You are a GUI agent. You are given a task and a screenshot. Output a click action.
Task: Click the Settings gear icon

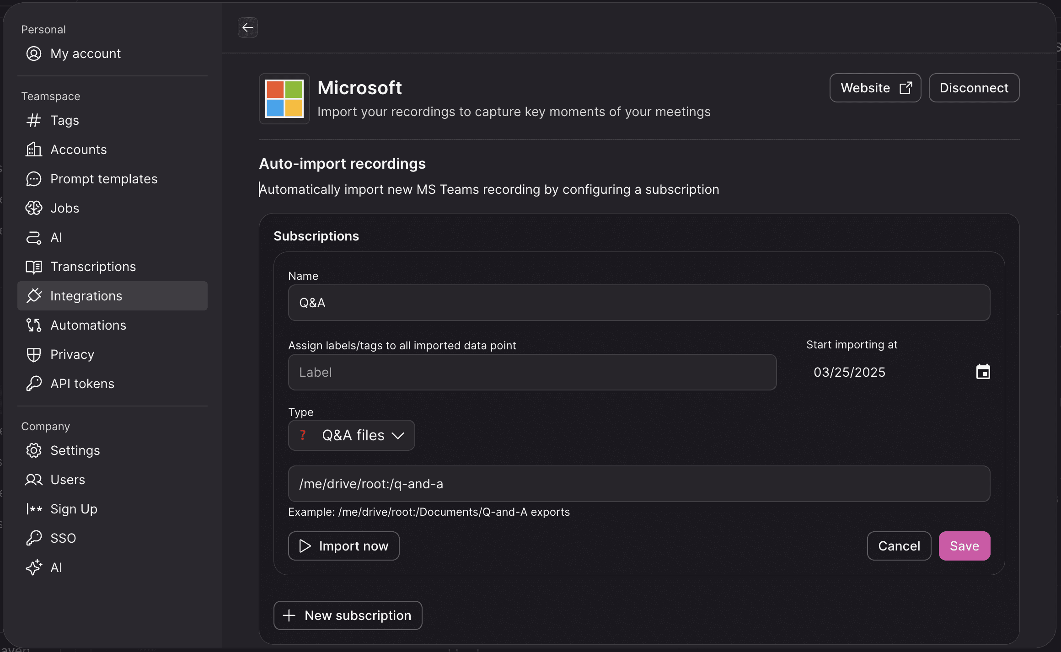point(34,450)
